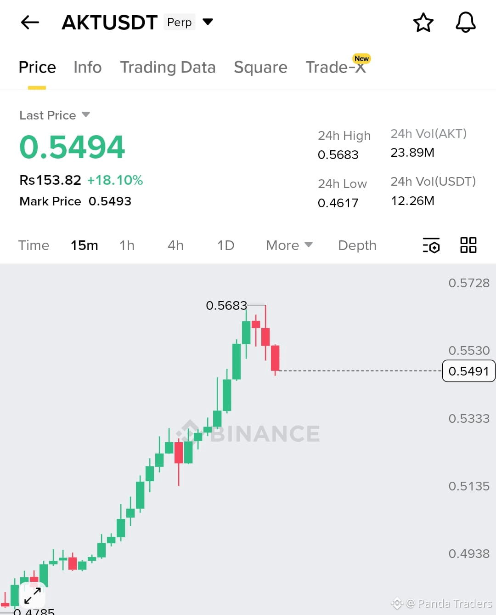Expand the More timeframe dropdown
496x615 pixels.
tap(288, 245)
